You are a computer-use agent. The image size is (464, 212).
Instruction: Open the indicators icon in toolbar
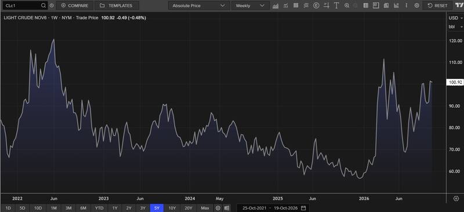click(x=285, y=6)
